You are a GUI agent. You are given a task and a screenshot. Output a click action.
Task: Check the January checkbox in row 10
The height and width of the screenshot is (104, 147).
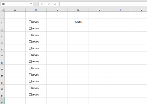coord(30,75)
